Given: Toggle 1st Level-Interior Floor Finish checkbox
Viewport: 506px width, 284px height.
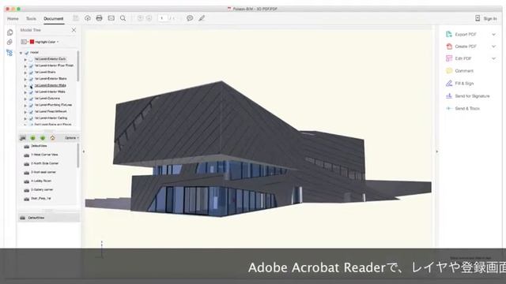Looking at the screenshot, I should (x=31, y=65).
